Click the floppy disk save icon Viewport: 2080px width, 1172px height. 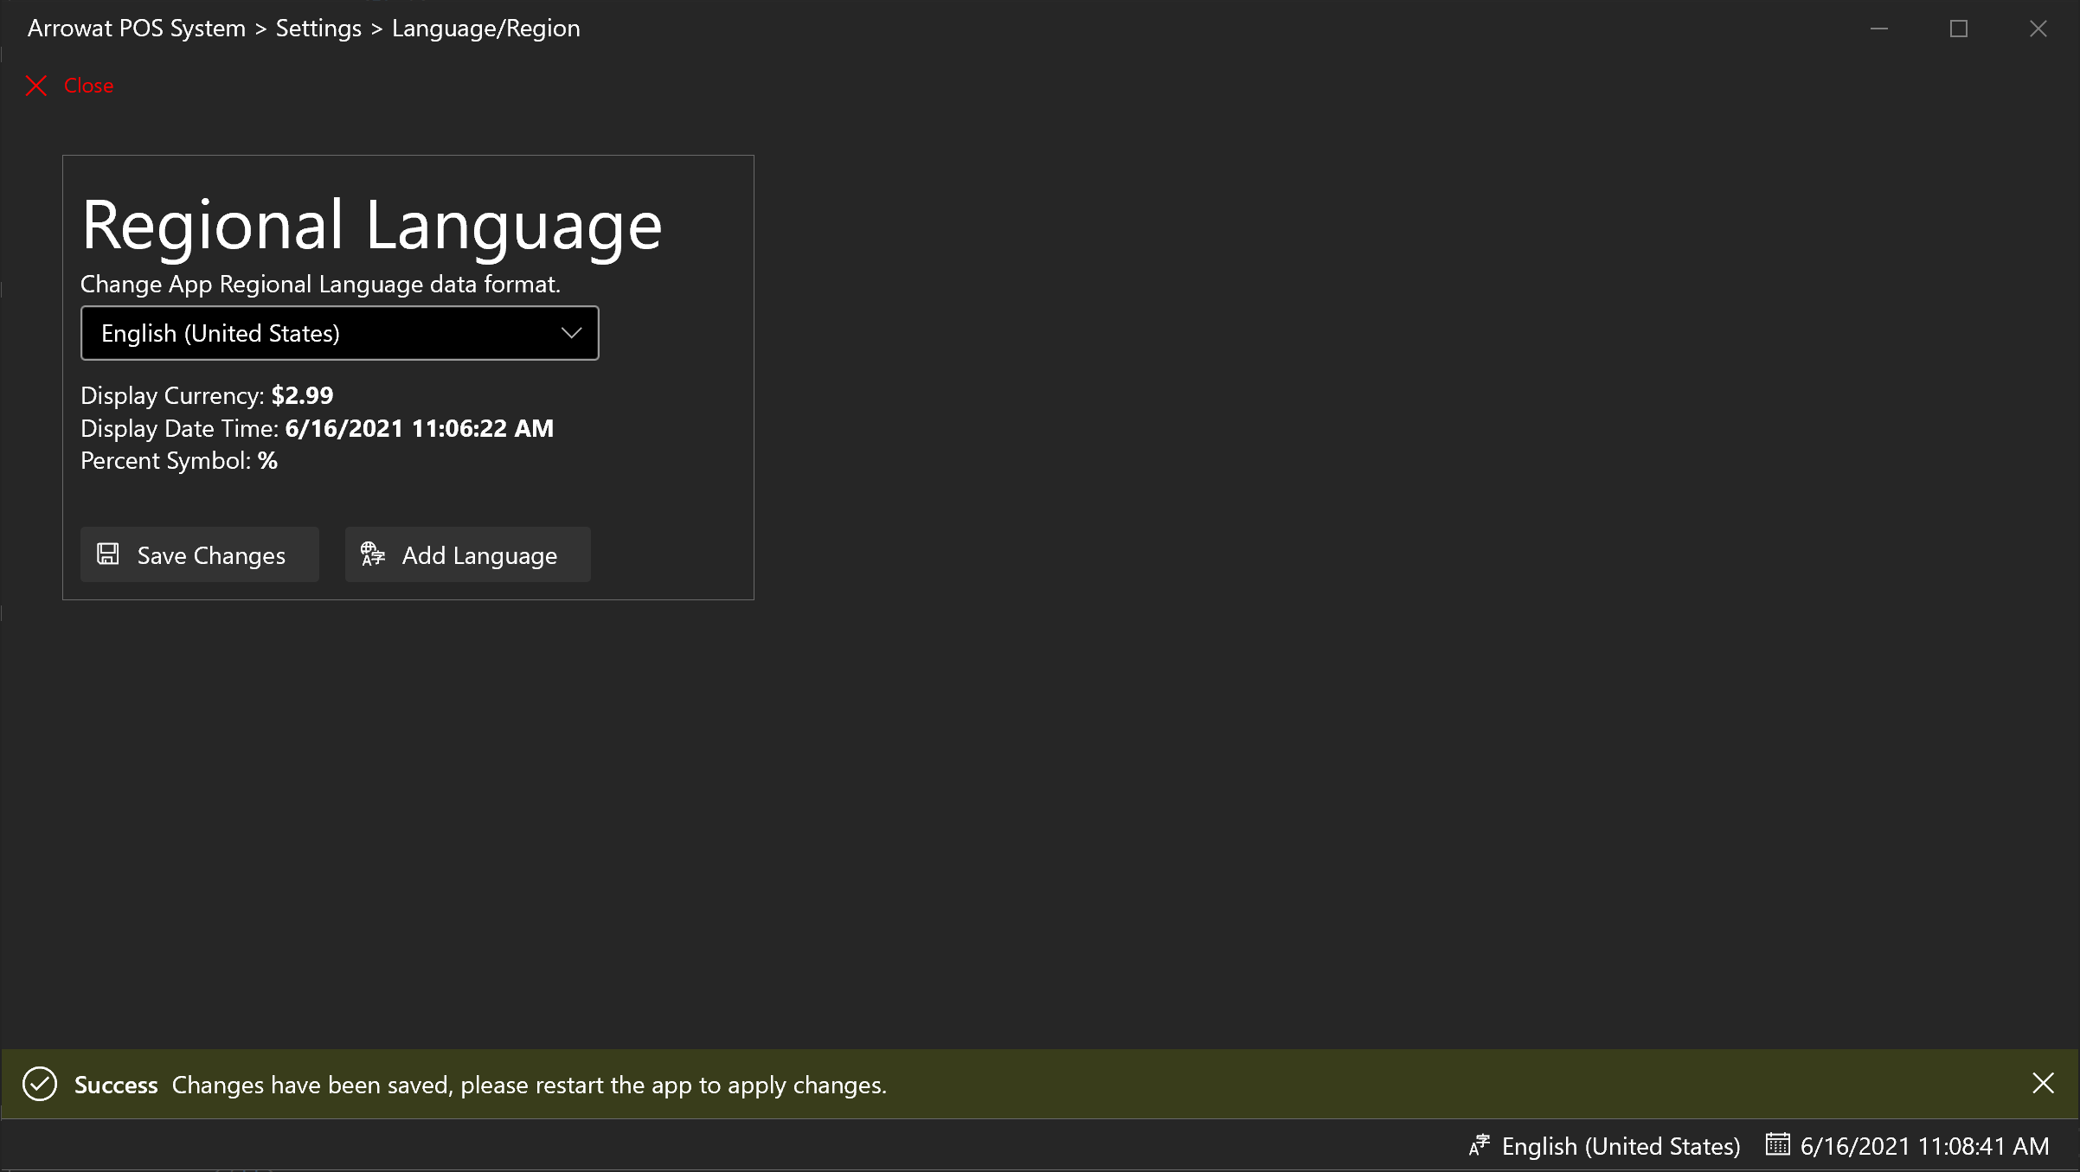pyautogui.click(x=108, y=554)
